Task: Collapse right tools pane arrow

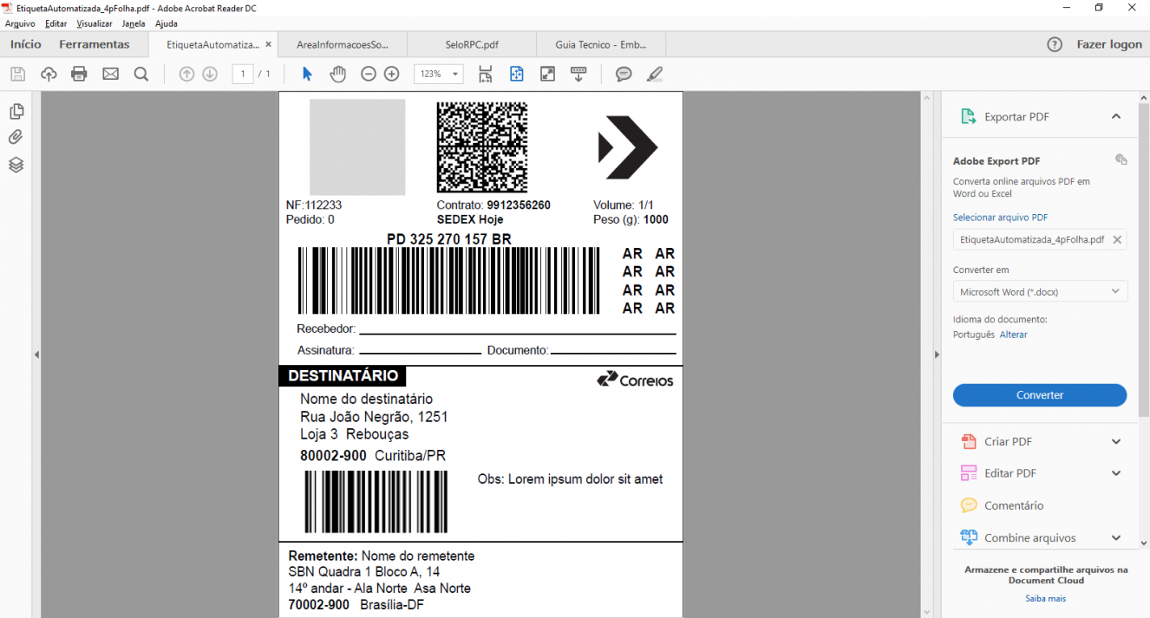Action: (x=938, y=355)
